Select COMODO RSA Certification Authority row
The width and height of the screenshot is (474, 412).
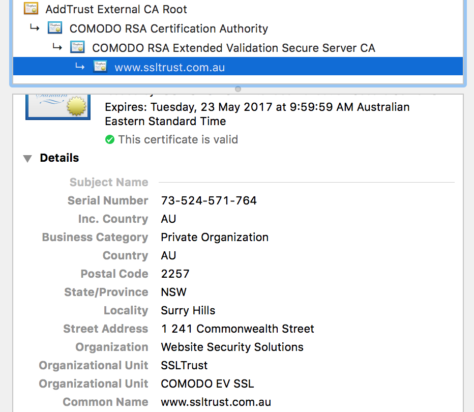(x=169, y=28)
